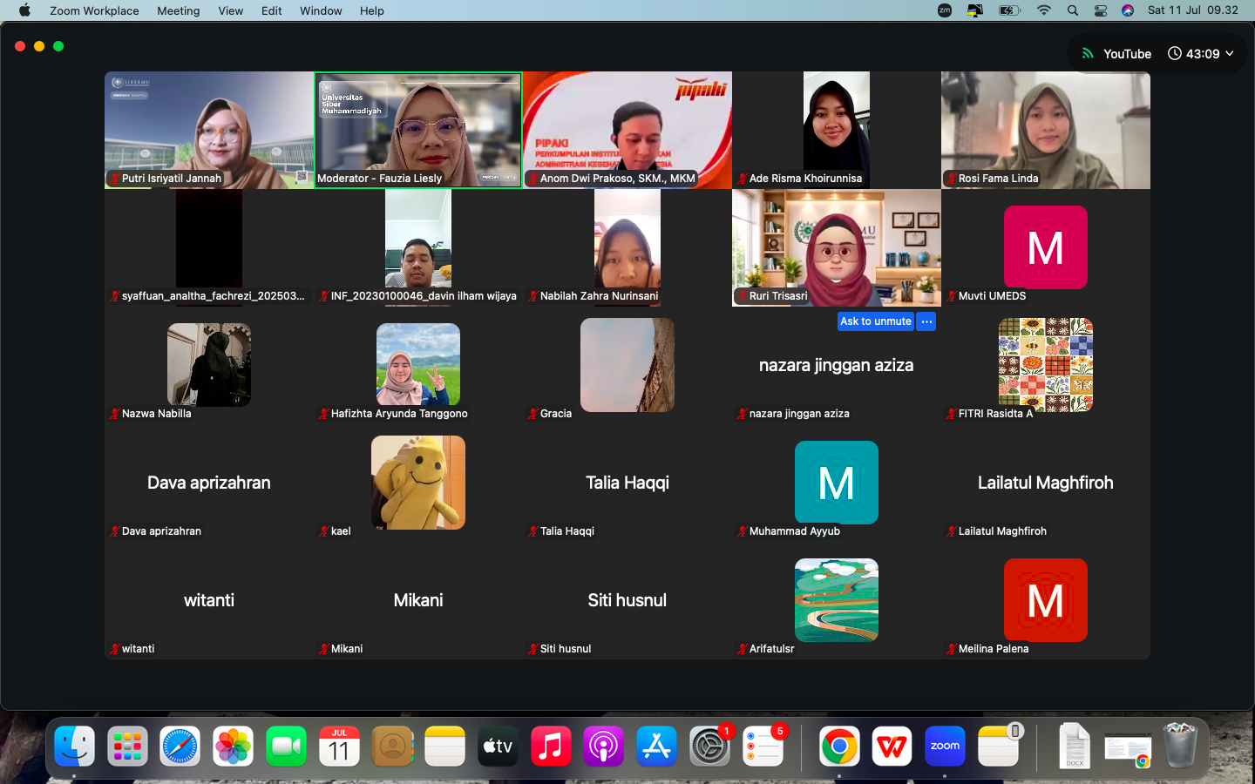The height and width of the screenshot is (784, 1255).
Task: Open the View menu
Action: 231,10
